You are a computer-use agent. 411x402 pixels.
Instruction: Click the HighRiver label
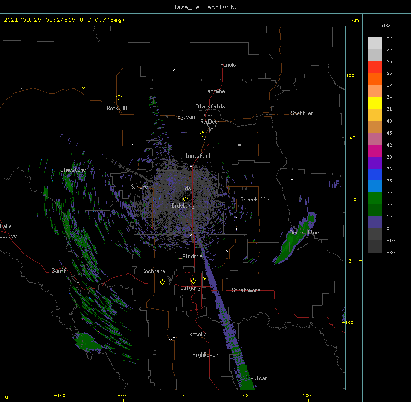tap(205, 355)
